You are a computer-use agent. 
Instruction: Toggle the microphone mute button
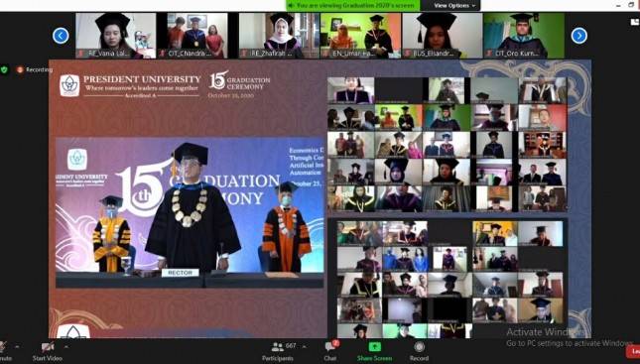[x=3, y=351]
